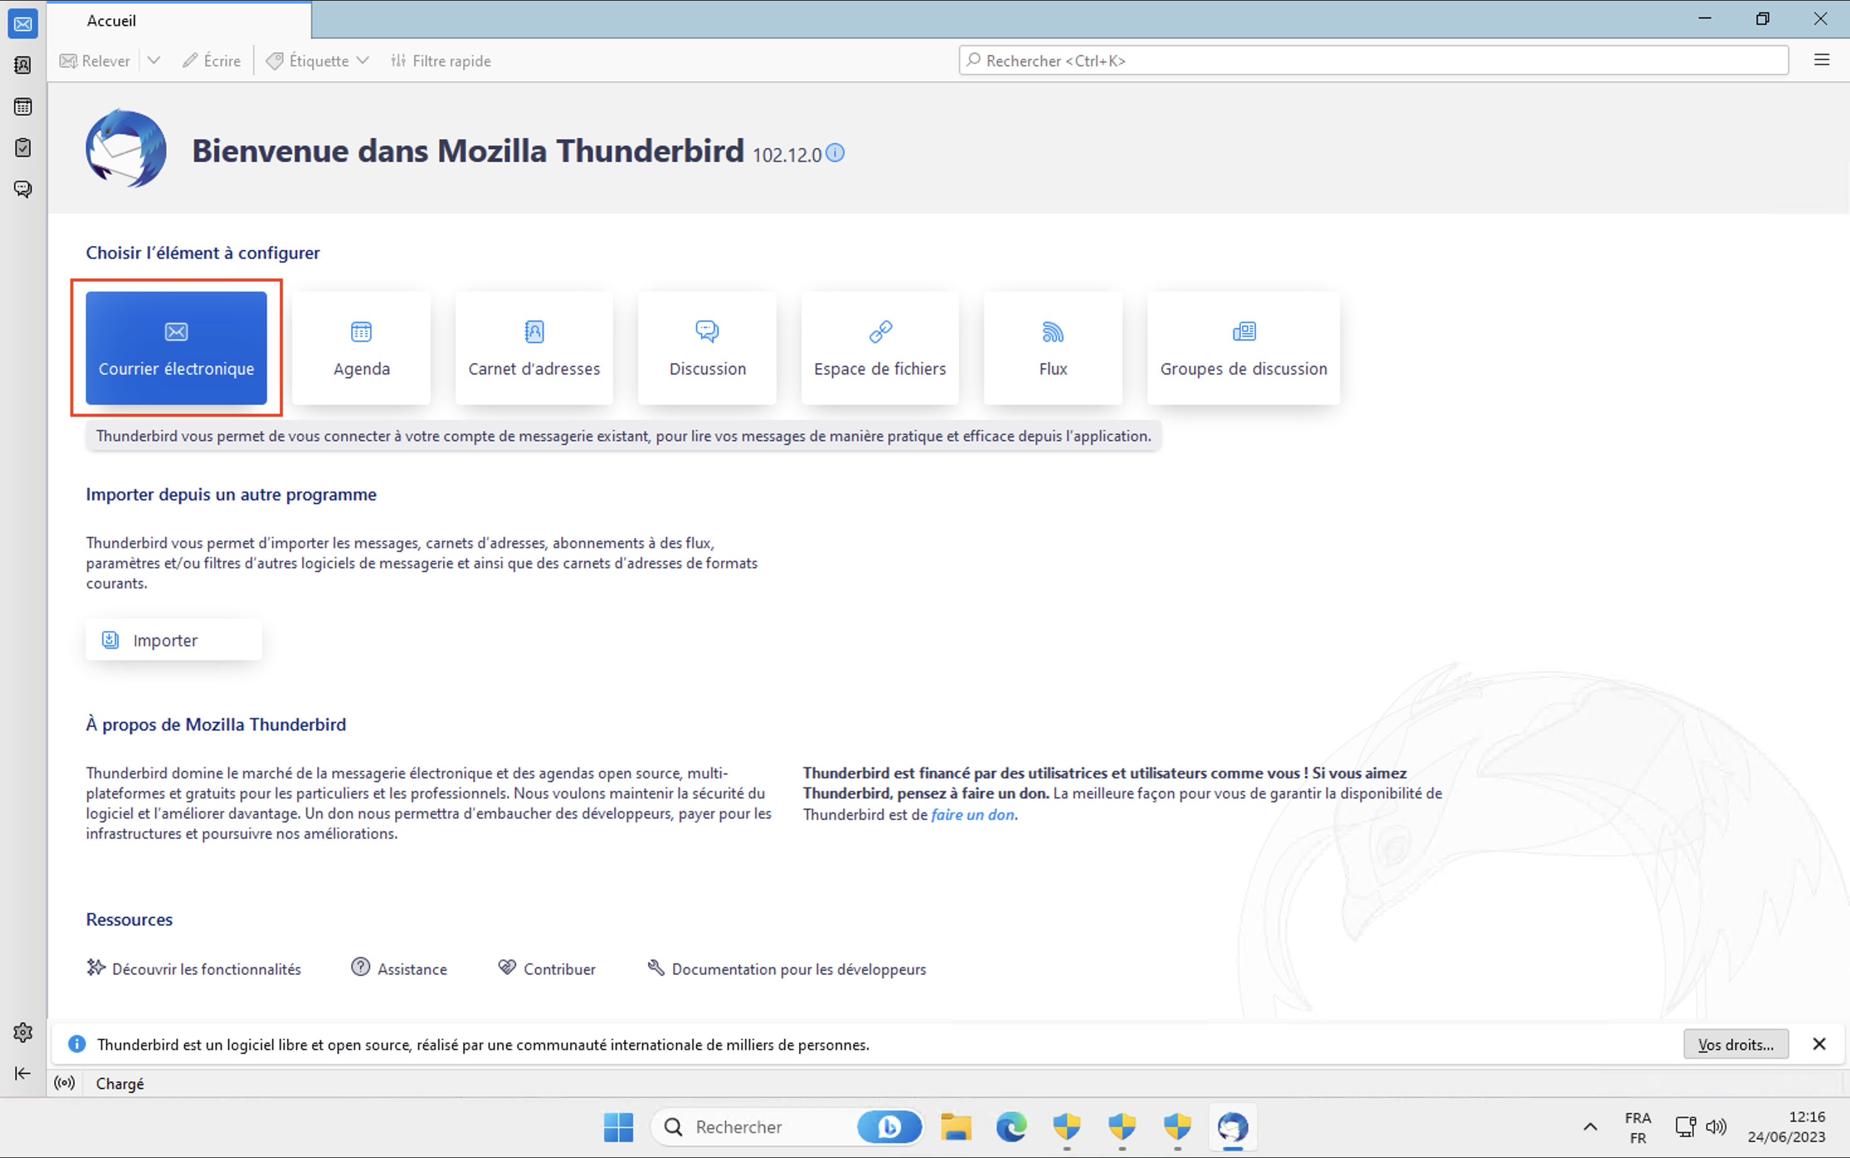
Task: Expand the Relever dropdown arrow
Action: 154,60
